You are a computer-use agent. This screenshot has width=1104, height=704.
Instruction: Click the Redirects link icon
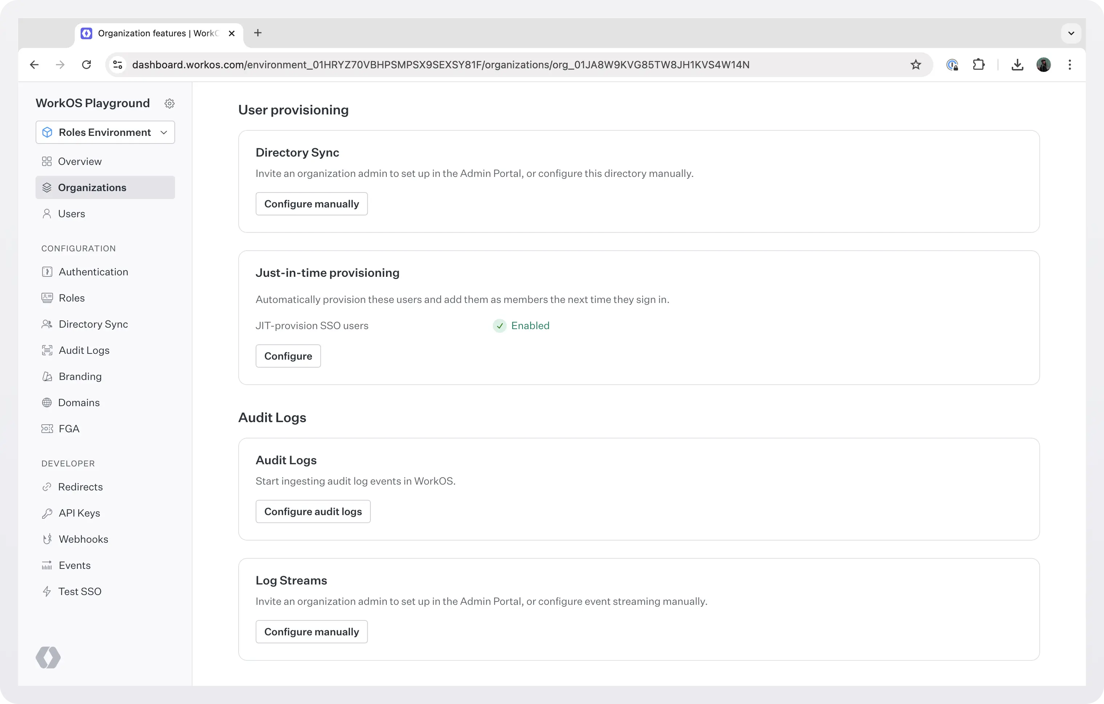coord(47,487)
